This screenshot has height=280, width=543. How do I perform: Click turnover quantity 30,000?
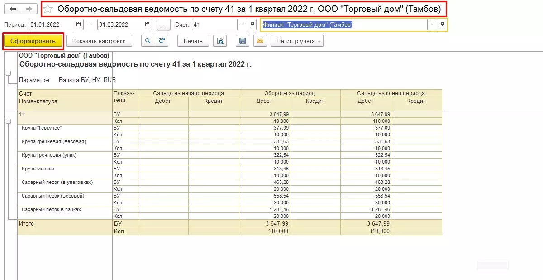pos(281,203)
